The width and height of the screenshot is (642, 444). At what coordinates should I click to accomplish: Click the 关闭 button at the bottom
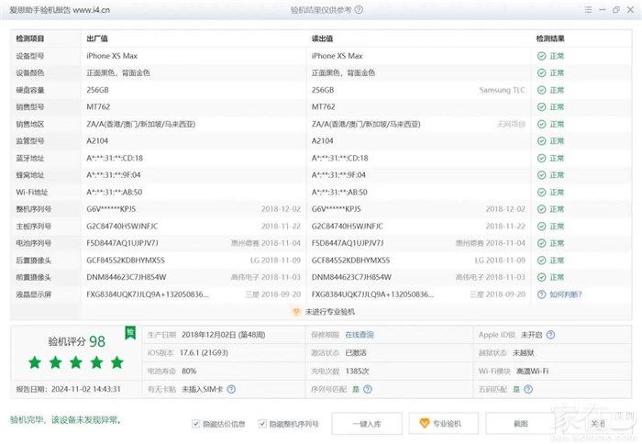click(597, 424)
